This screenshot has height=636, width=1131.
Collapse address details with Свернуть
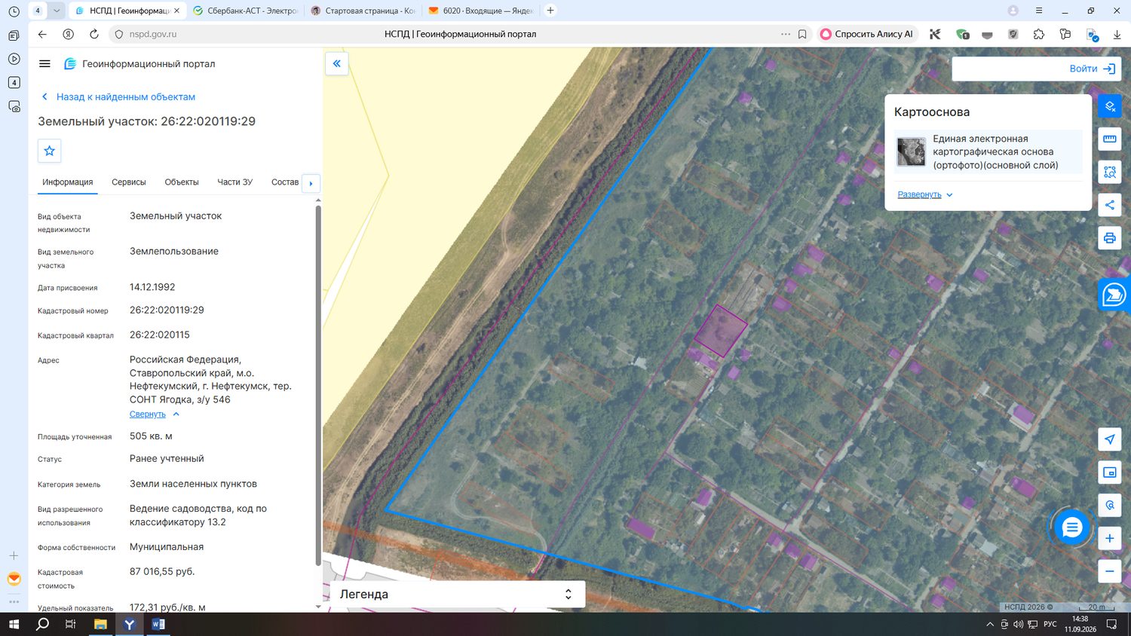point(155,414)
